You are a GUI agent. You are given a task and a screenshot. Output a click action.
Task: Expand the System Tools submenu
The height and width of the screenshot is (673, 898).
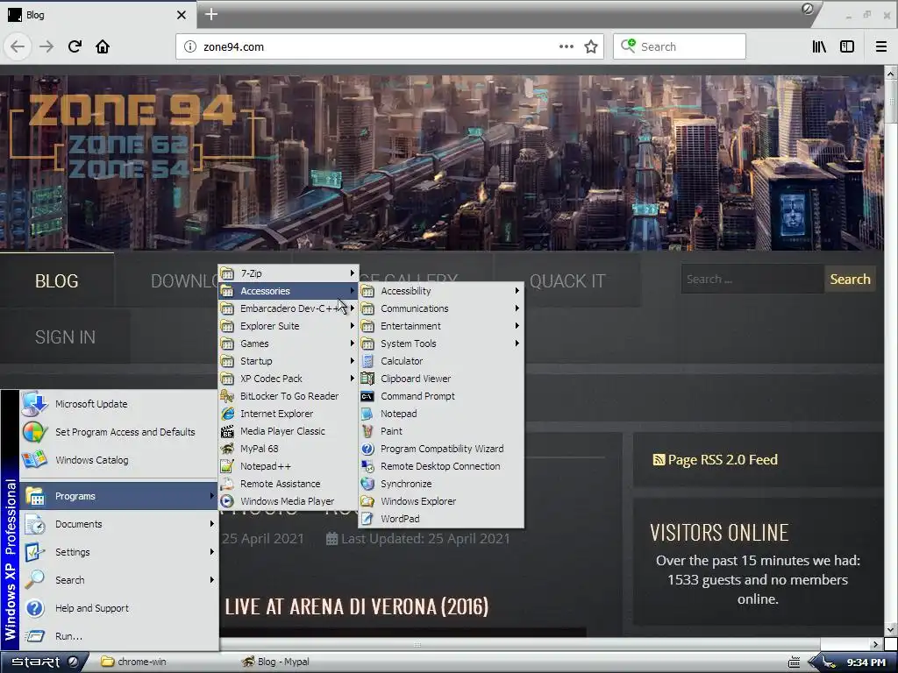pyautogui.click(x=441, y=344)
